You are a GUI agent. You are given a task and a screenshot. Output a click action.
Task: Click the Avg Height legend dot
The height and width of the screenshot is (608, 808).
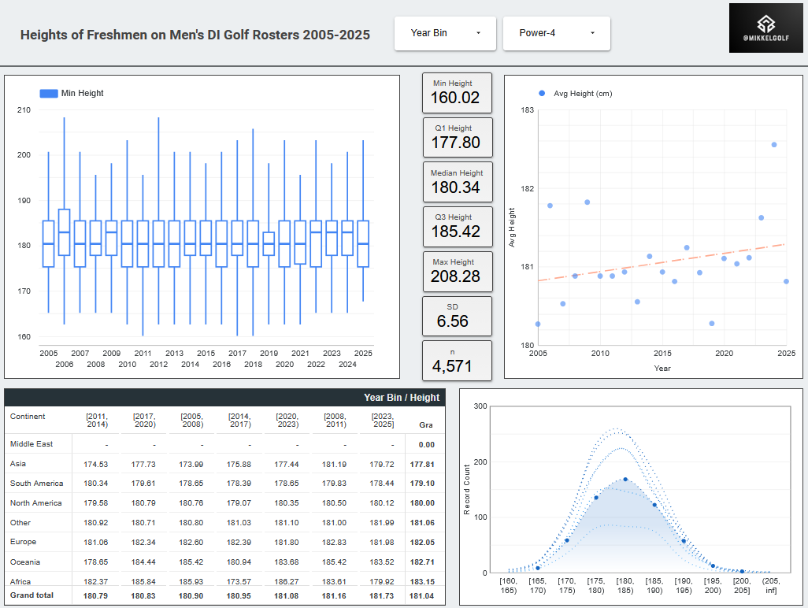click(x=542, y=93)
